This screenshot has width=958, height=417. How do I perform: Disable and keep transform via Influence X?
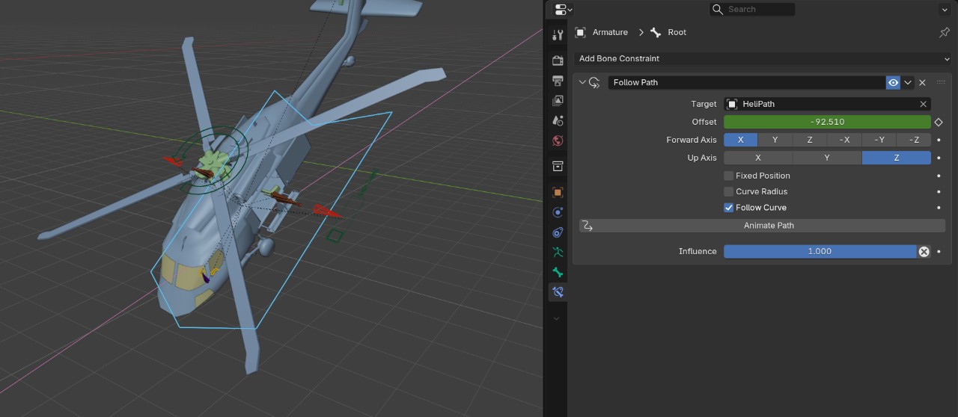pos(924,252)
